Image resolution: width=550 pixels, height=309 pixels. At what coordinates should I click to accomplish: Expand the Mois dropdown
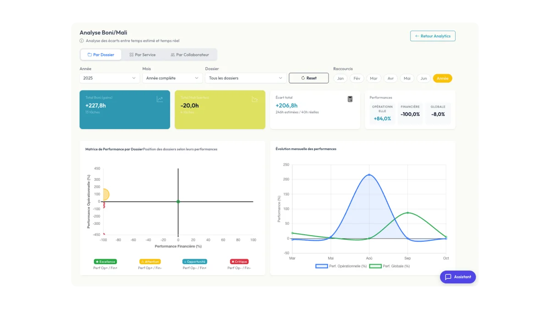coord(172,78)
